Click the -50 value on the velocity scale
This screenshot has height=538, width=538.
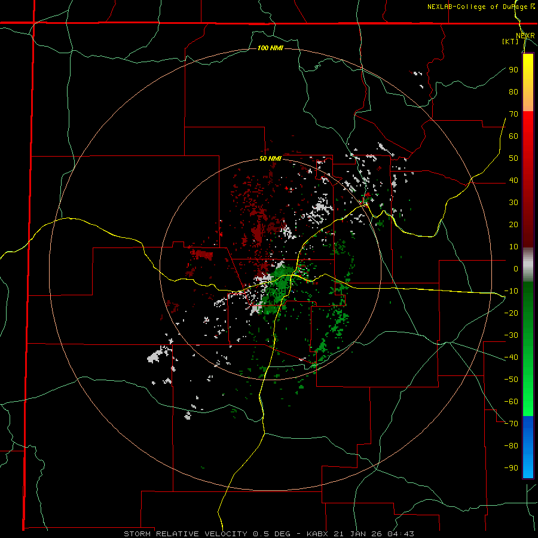[x=511, y=380]
